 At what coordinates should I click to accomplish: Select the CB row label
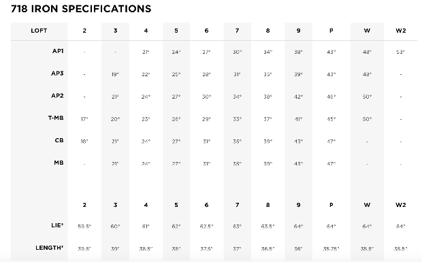(59, 140)
